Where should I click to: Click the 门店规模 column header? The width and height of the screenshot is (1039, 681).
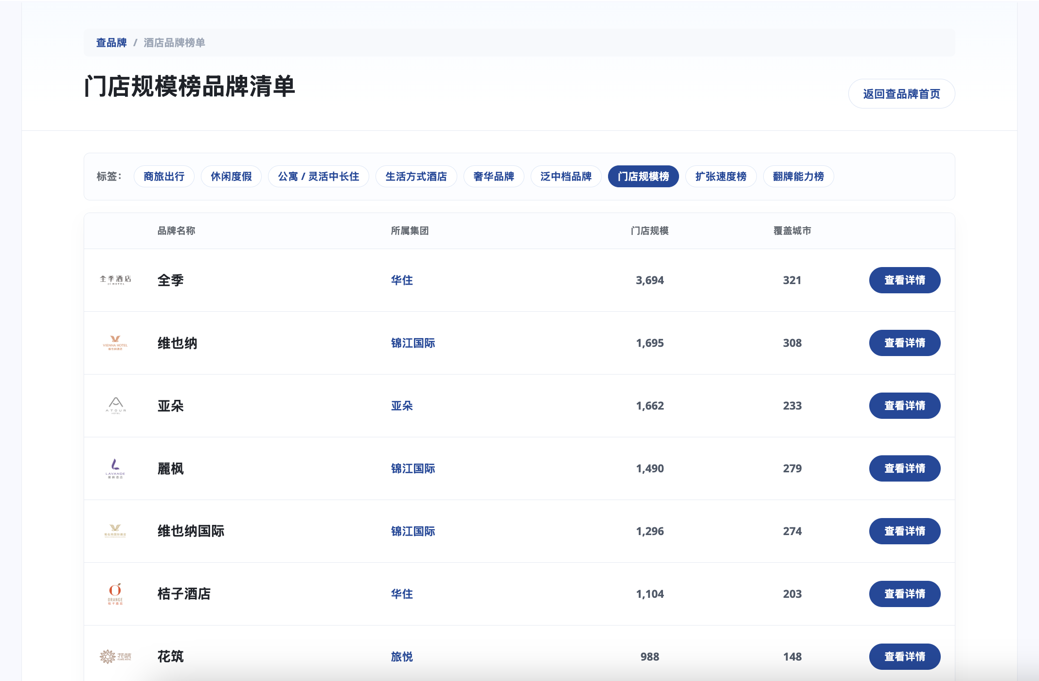(x=650, y=231)
